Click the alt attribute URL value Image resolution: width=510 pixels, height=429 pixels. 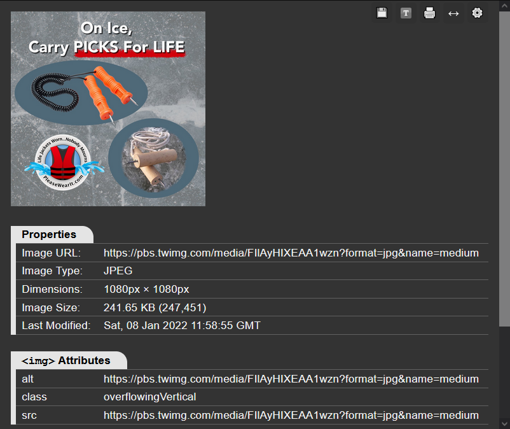click(x=291, y=379)
